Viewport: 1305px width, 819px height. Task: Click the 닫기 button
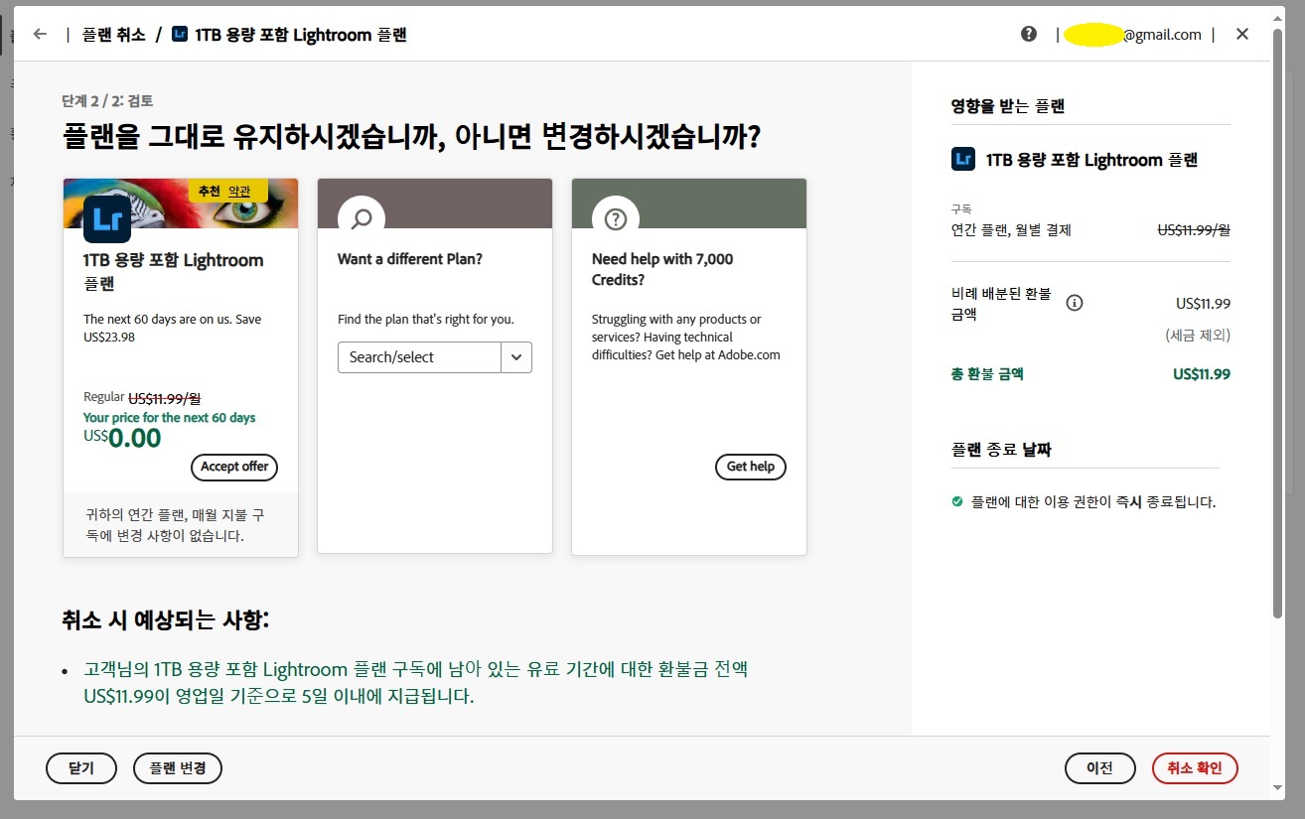pyautogui.click(x=81, y=768)
